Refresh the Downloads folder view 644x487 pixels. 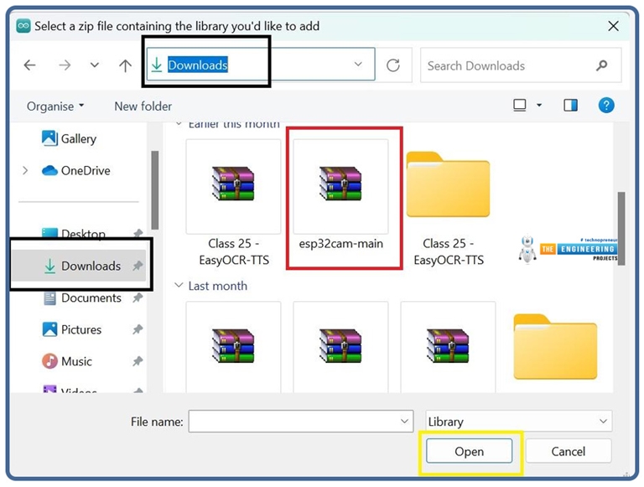(x=392, y=65)
